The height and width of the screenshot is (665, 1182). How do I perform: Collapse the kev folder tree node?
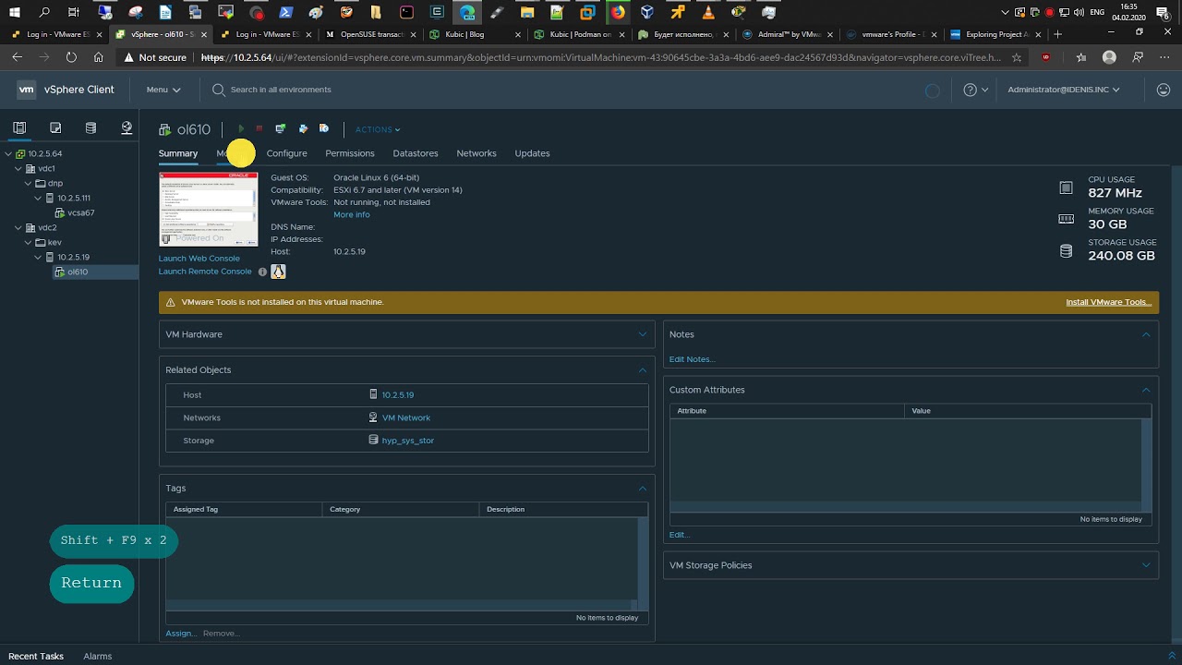click(x=28, y=243)
